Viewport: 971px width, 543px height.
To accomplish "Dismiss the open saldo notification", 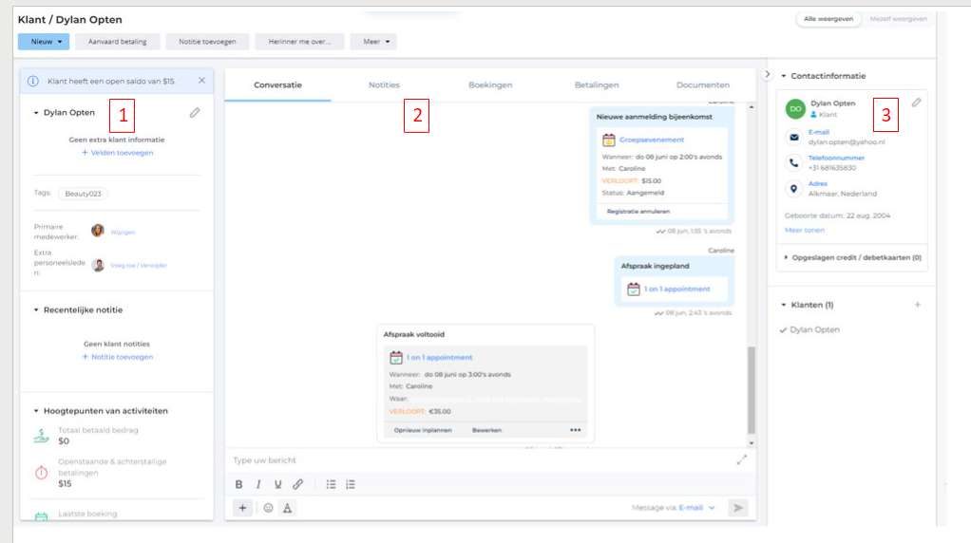I will [201, 81].
